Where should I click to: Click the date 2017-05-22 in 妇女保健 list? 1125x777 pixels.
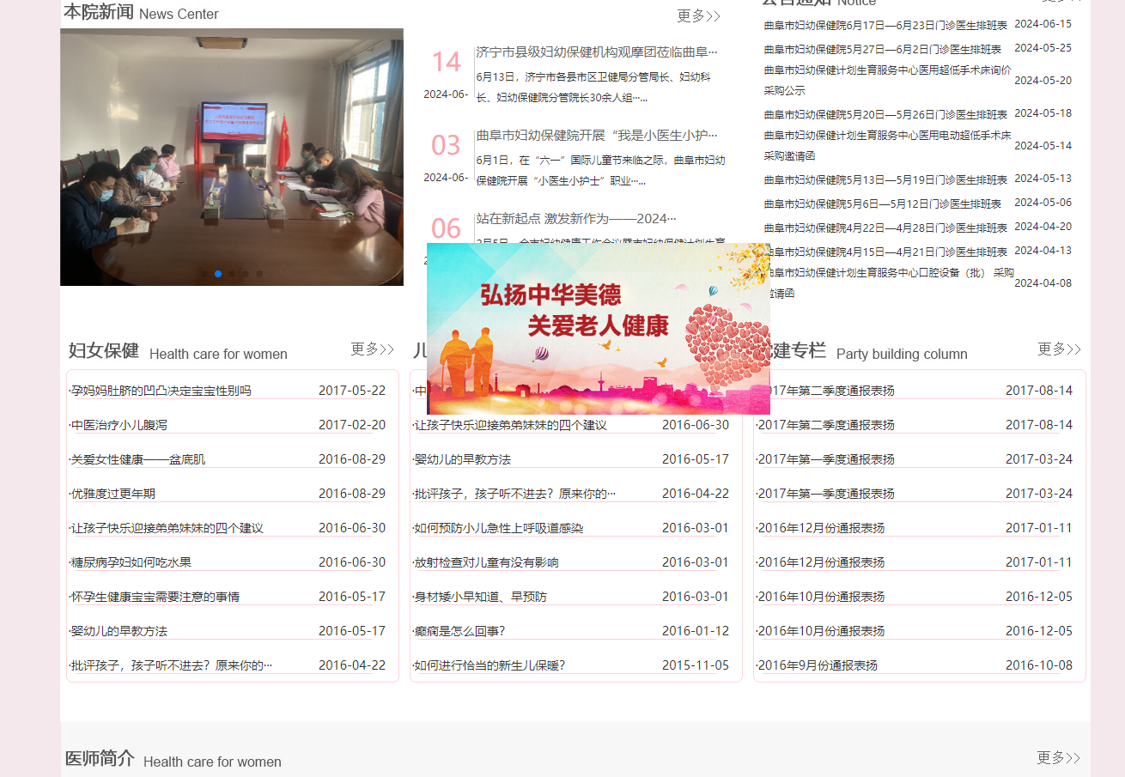click(352, 391)
